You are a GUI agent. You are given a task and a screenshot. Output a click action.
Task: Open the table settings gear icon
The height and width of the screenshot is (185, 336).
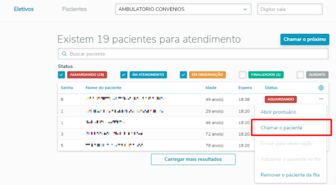[x=321, y=88]
